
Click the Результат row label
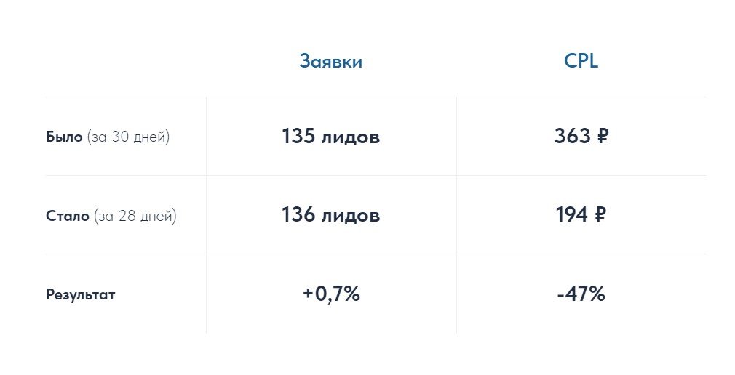coord(80,295)
